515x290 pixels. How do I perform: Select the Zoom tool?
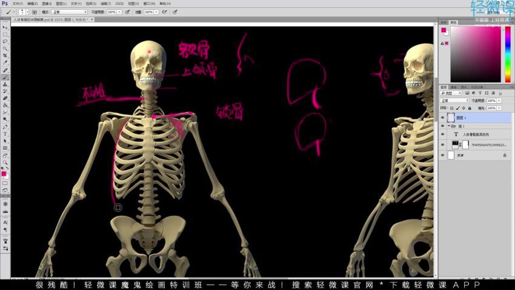coord(5,163)
